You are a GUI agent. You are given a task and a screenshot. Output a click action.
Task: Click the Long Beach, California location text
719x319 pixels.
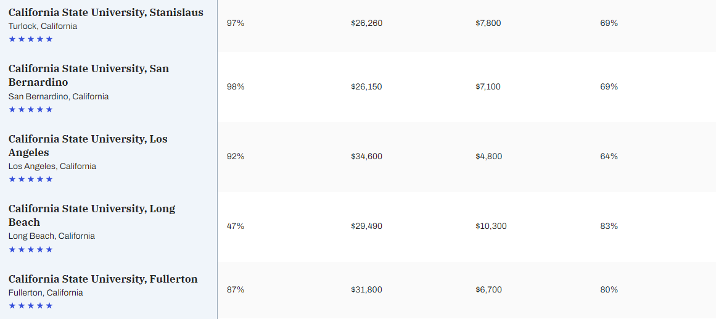51,236
